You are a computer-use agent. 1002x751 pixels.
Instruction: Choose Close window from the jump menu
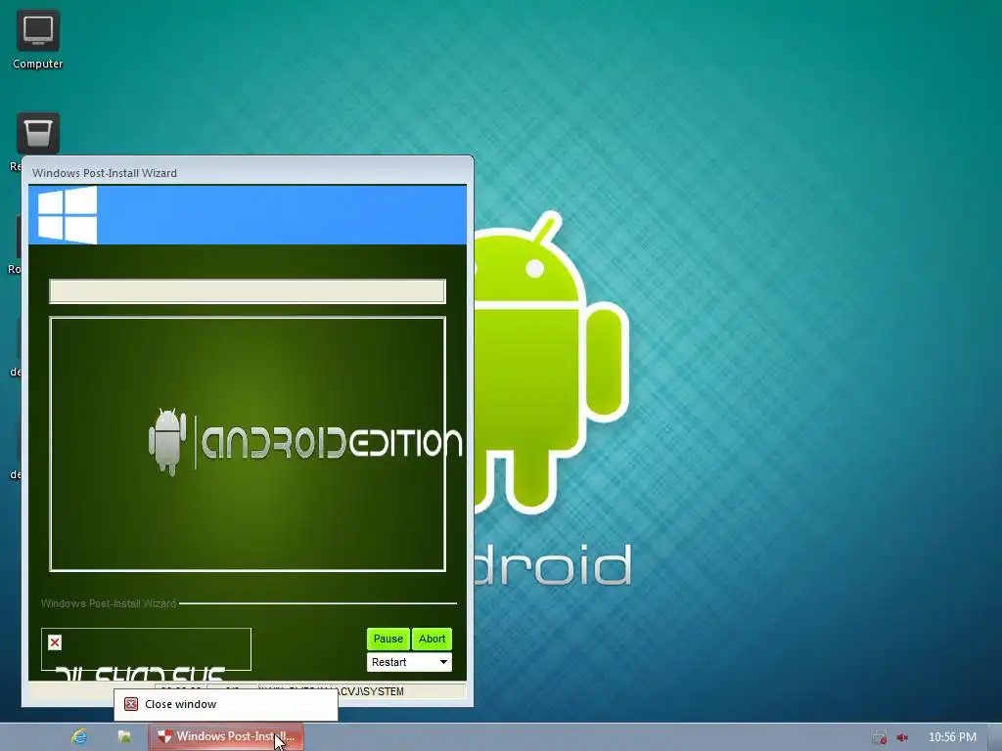coord(226,704)
